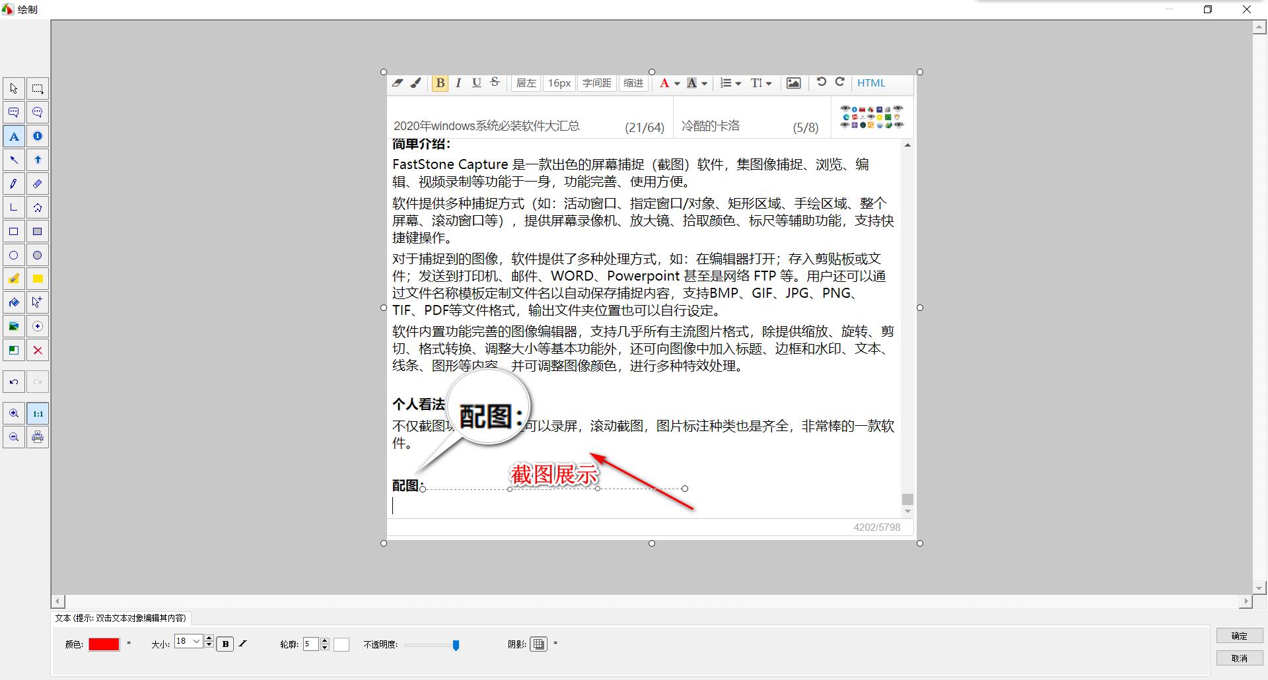Click the Undo icon in the left toolbar

[x=14, y=382]
